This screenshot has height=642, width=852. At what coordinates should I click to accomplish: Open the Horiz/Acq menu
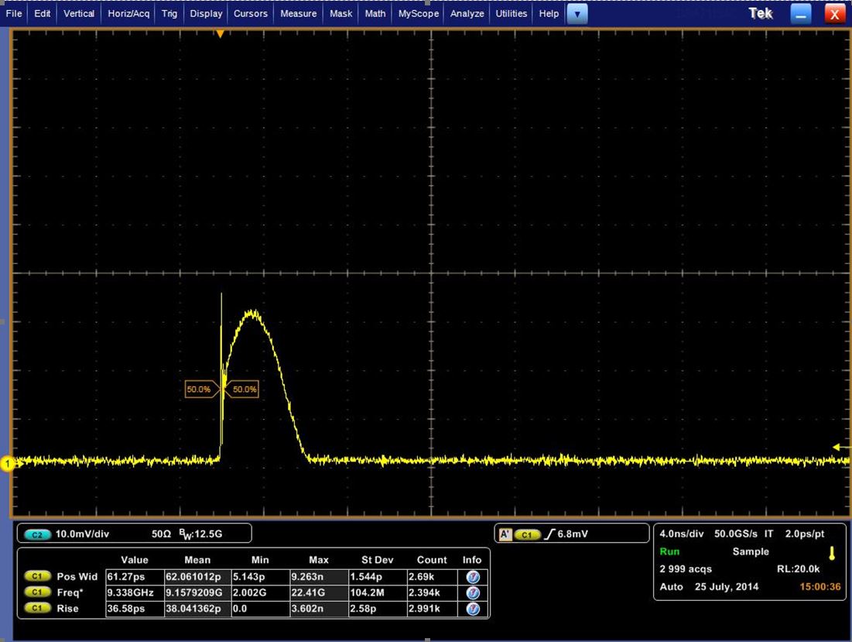click(x=127, y=13)
